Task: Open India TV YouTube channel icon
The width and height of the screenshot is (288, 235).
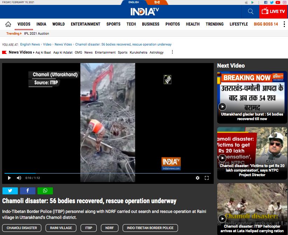Action: tap(278, 2)
